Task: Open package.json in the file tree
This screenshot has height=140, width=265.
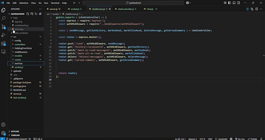Action: [20, 86]
